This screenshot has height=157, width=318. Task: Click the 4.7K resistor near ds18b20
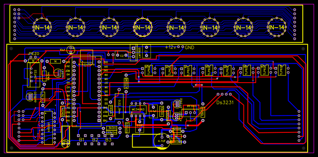click(x=43, y=97)
